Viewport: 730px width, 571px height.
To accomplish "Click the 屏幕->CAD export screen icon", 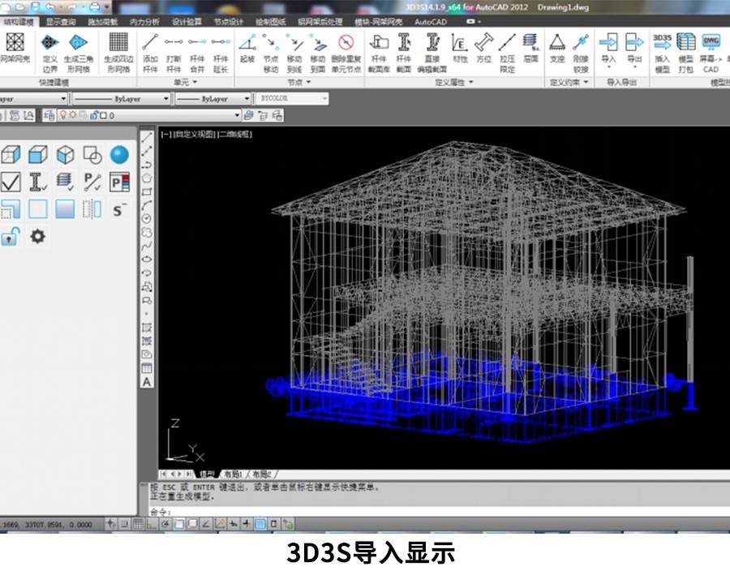I will coord(711,53).
